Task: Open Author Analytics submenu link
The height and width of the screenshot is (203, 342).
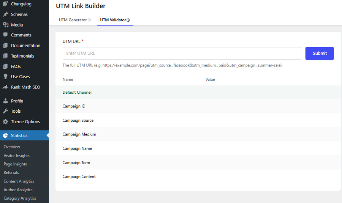Action: point(18,190)
